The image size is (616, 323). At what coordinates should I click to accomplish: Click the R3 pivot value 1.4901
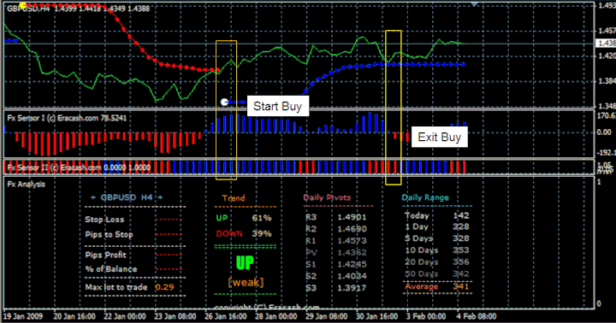click(x=352, y=217)
